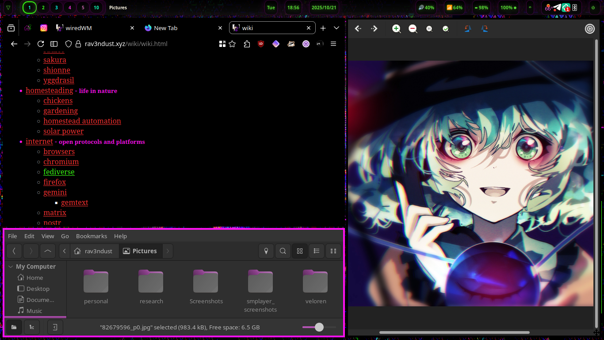Image resolution: width=604 pixels, height=340 pixels.
Task: Open the gardening wiki link
Action: click(x=61, y=111)
